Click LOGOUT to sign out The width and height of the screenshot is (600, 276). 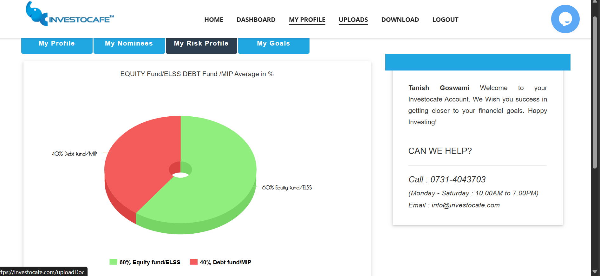[x=445, y=20]
